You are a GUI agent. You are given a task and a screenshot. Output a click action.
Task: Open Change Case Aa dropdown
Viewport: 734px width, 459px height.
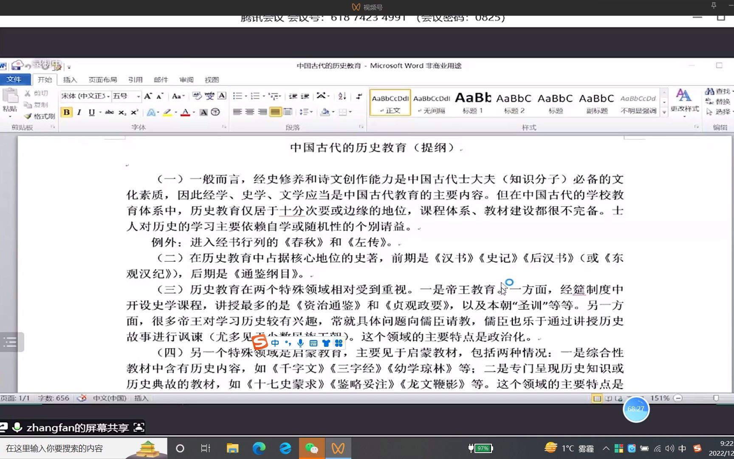coord(178,96)
